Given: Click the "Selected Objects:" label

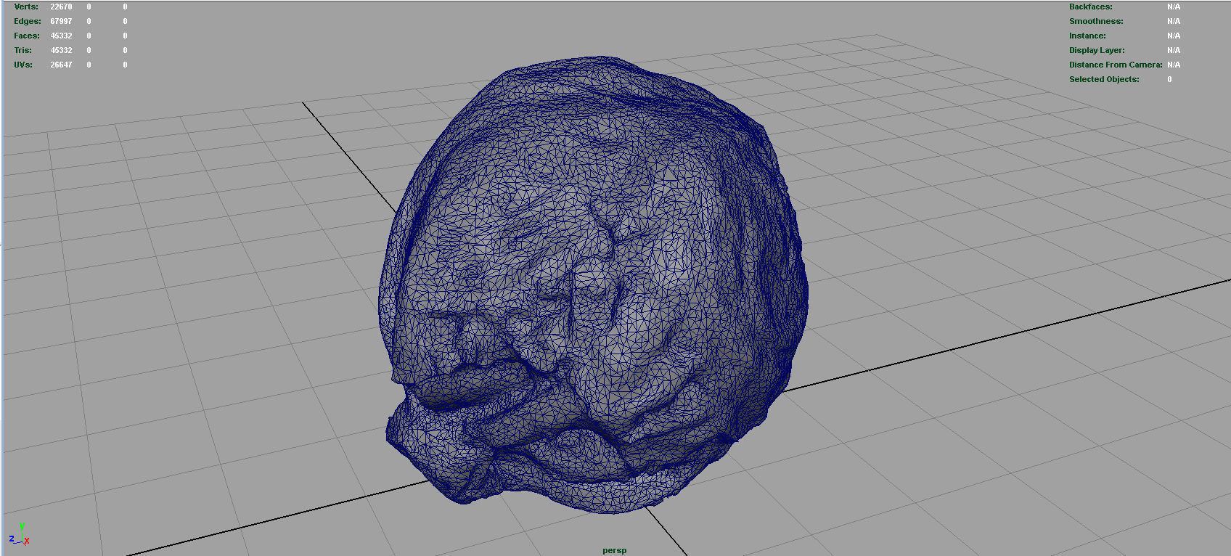Looking at the screenshot, I should pos(1104,79).
